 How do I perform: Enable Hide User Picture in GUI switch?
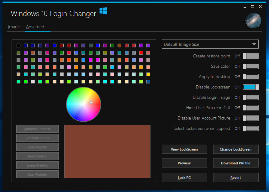tap(251, 108)
